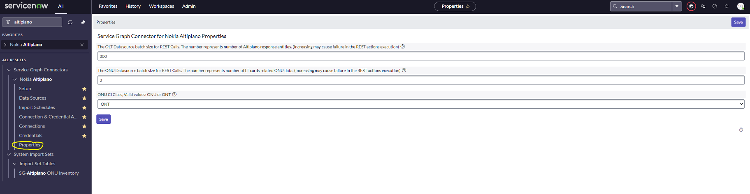Image resolution: width=750 pixels, height=194 pixels.
Task: Click the magnifier icon in global search
Action: coord(615,6)
